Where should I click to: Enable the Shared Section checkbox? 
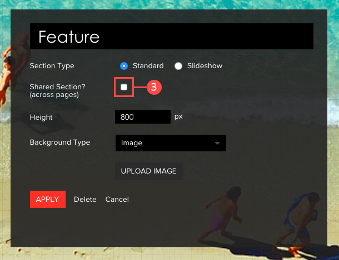pos(124,87)
